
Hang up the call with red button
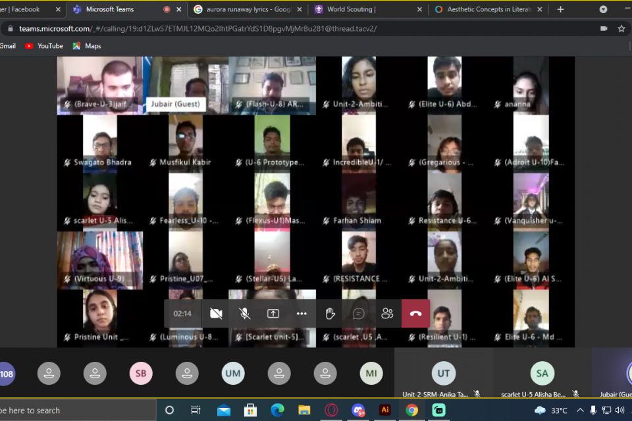415,314
